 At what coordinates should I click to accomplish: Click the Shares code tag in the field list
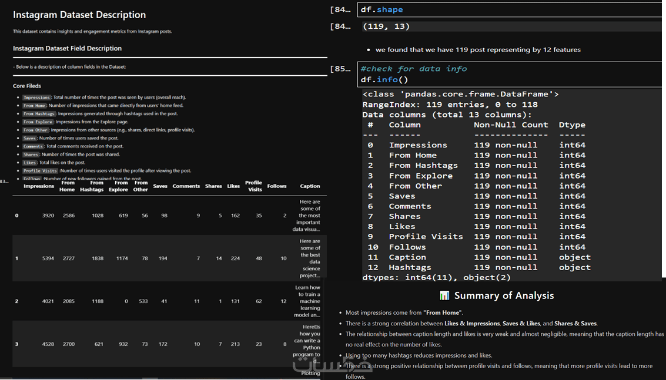click(x=31, y=154)
